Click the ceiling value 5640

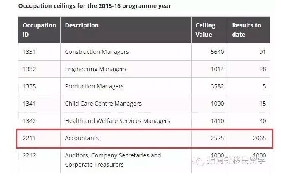pos(217,52)
